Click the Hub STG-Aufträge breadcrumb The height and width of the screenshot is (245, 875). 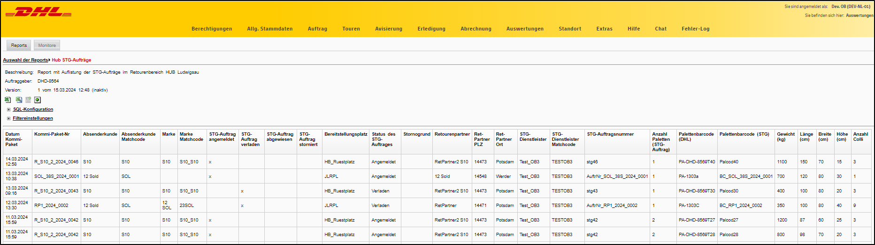(71, 60)
